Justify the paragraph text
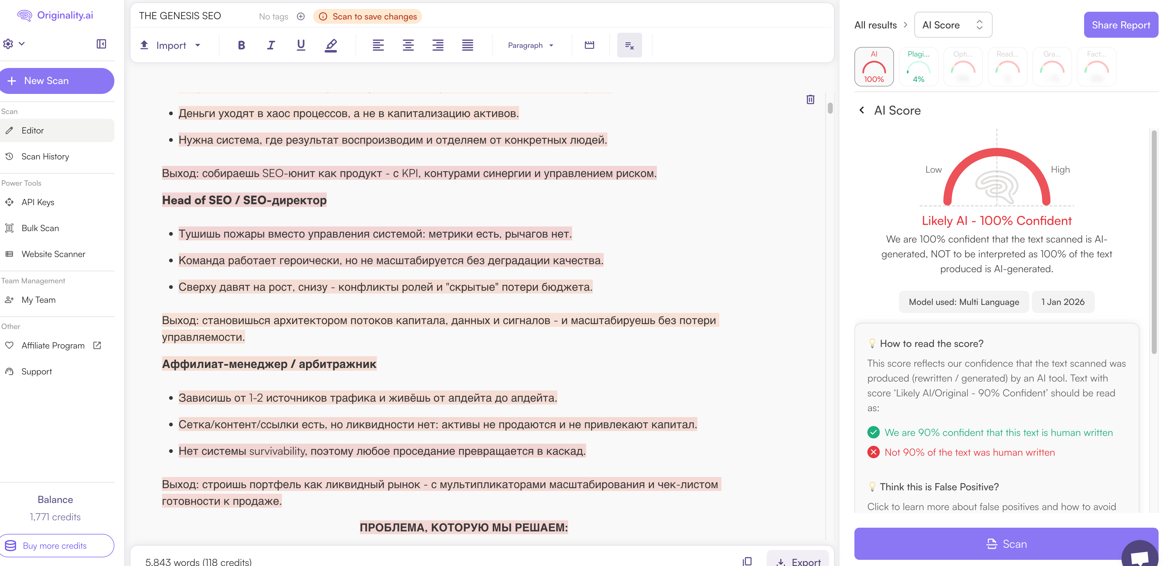 click(x=468, y=45)
